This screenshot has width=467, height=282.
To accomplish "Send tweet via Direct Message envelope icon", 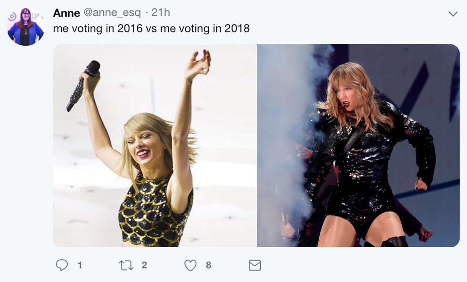I will [x=255, y=265].
